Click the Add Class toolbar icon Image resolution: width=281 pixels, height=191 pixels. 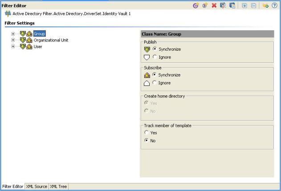point(195,5)
